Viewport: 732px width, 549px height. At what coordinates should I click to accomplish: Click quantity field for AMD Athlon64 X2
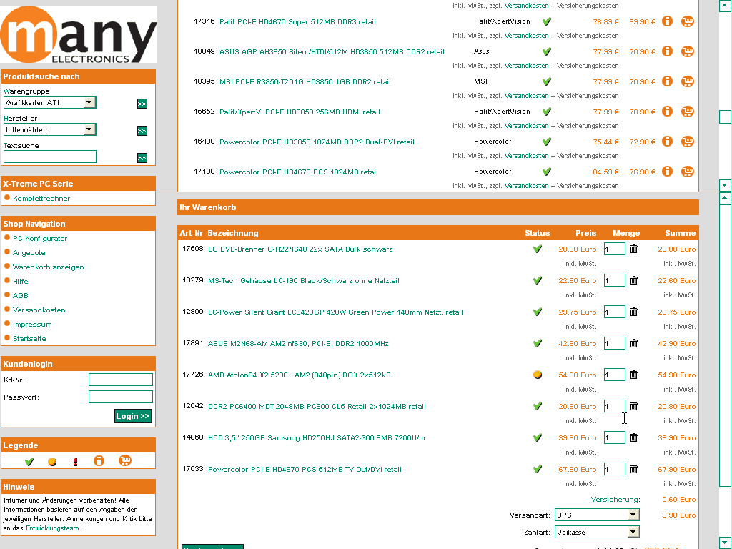[614, 375]
